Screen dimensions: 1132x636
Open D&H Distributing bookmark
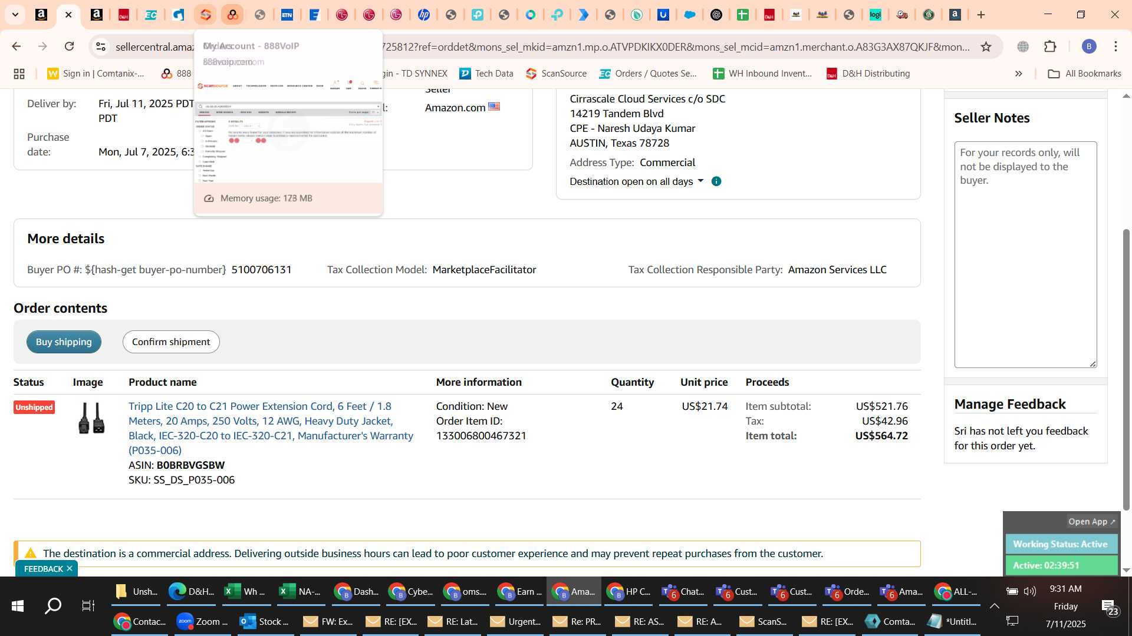coord(868,74)
